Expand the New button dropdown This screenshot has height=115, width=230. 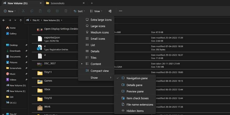pos(10,11)
